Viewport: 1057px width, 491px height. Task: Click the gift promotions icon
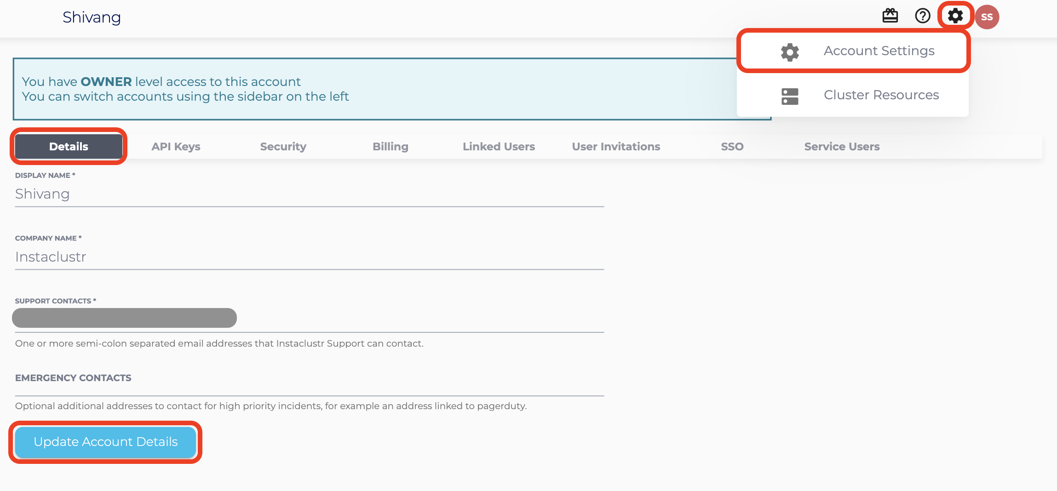[890, 16]
